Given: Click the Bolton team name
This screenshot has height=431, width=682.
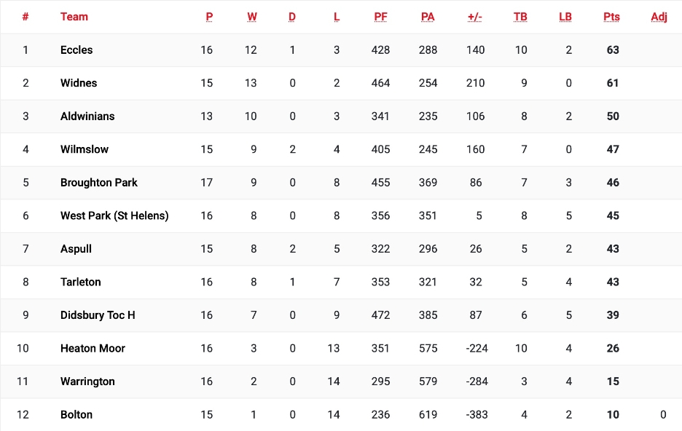Looking at the screenshot, I should pyautogui.click(x=77, y=415).
